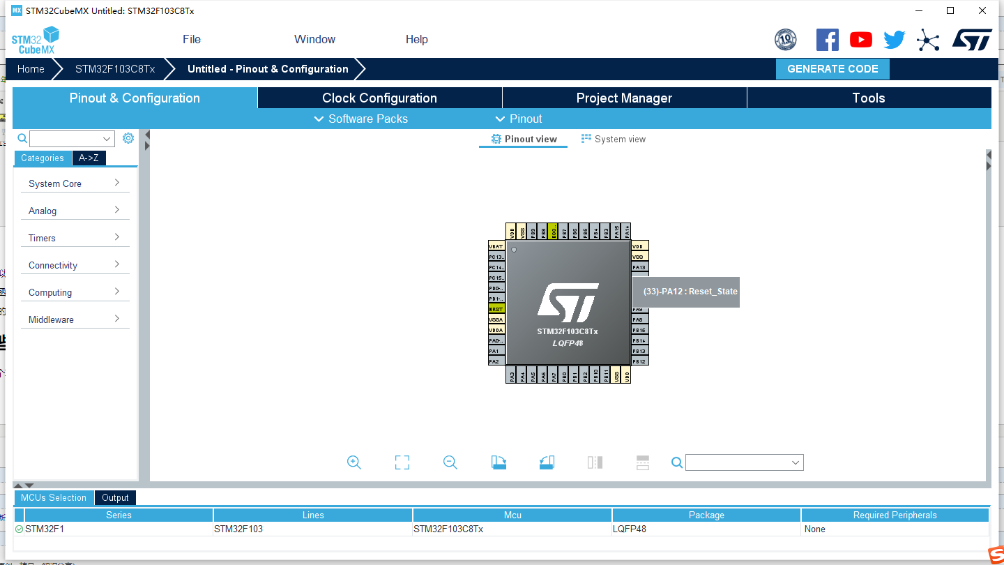Screen dimensions: 1004x565
Task: Open the ST Facebook page
Action: pyautogui.click(x=828, y=40)
